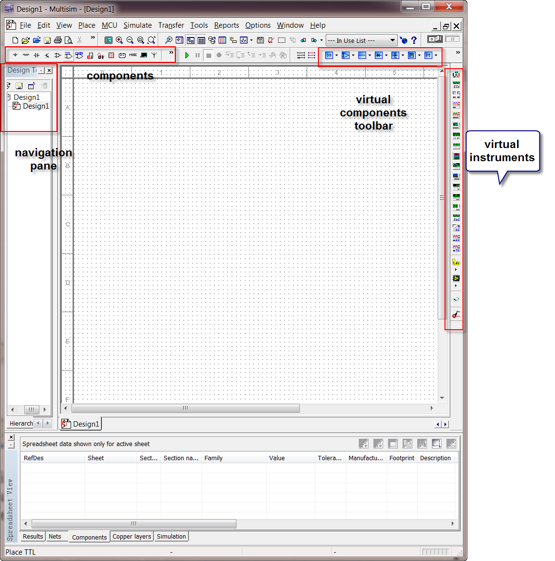
Task: Click the spreadsheet horizontal scrollbar thumb
Action: point(134,524)
